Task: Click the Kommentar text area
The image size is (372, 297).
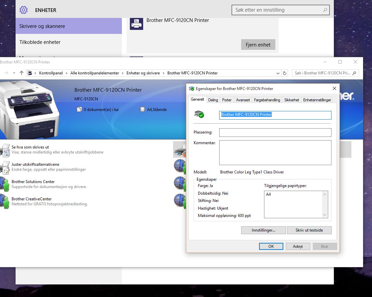Action: (x=275, y=152)
